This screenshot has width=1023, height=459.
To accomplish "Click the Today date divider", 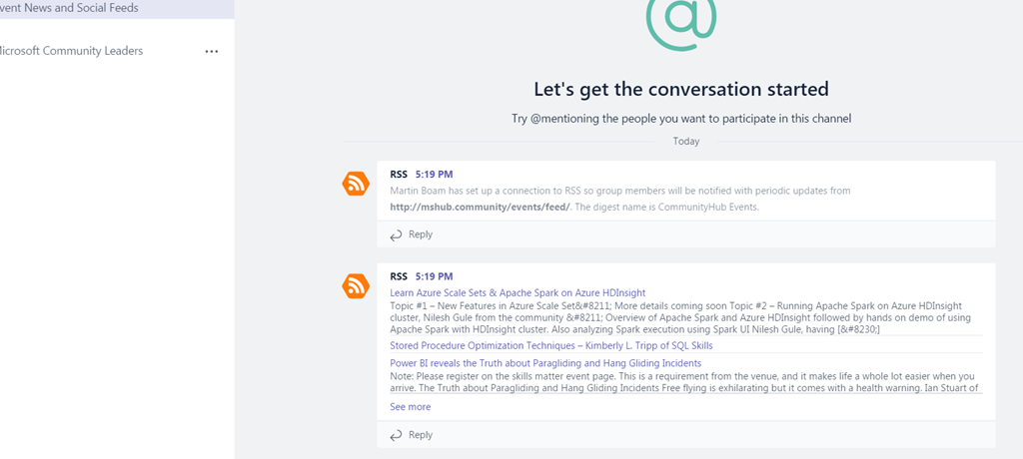I will pos(686,142).
